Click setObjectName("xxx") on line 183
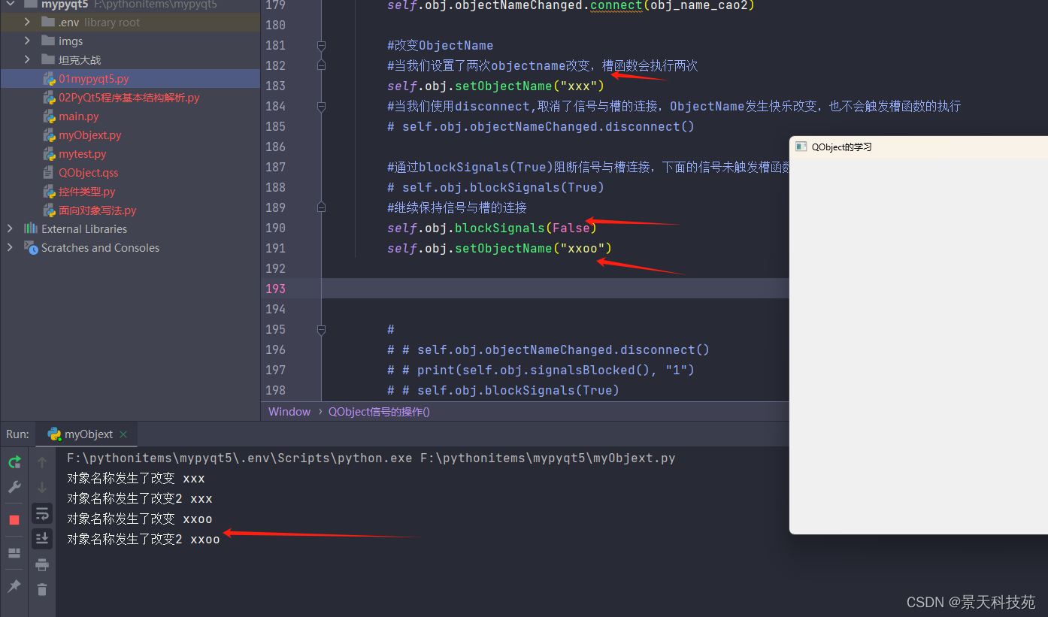 point(530,86)
